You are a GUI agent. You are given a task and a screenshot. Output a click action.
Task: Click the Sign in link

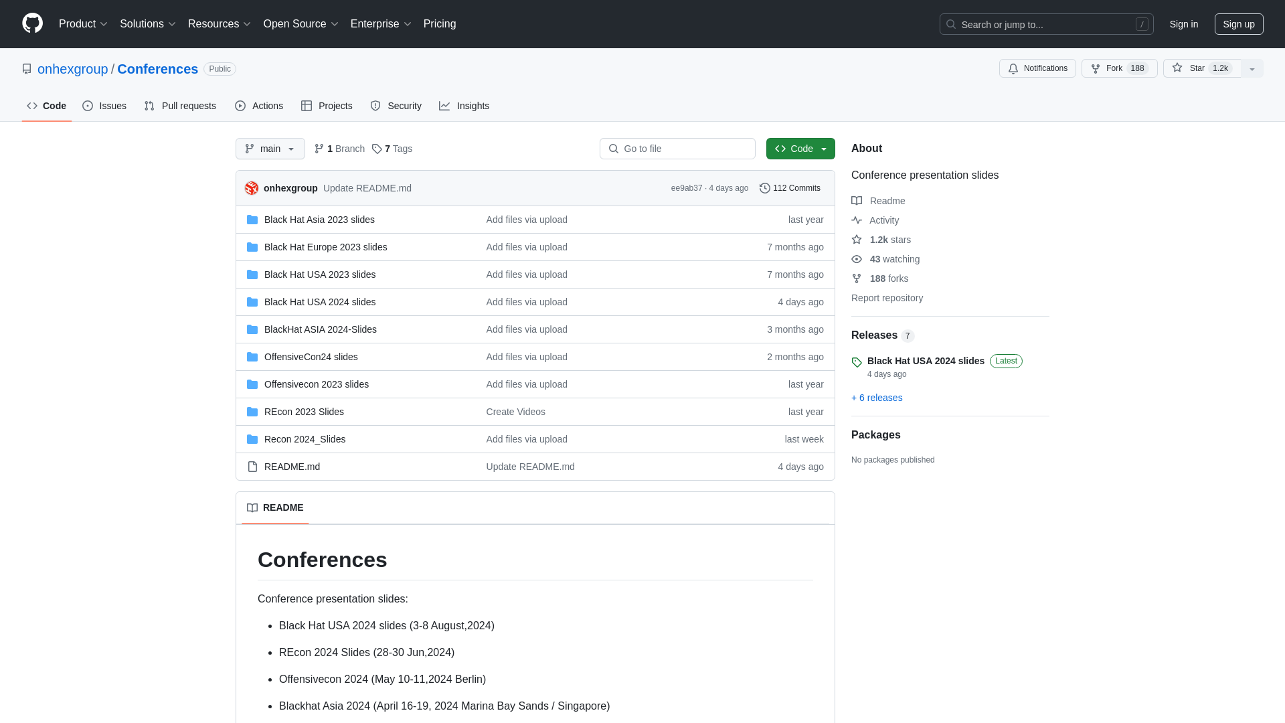point(1184,24)
